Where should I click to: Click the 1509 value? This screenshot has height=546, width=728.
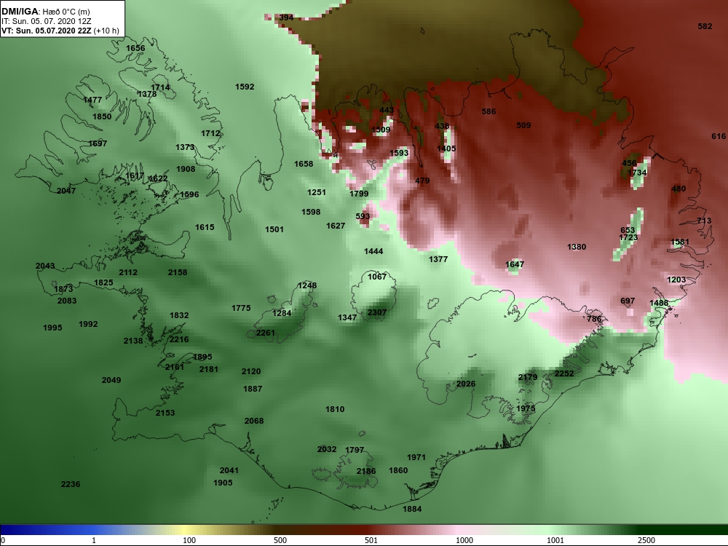pyautogui.click(x=381, y=130)
